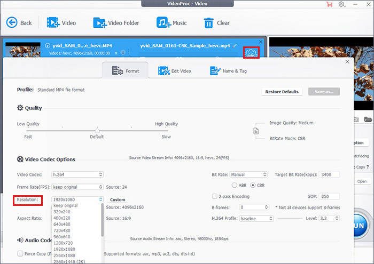Image resolution: width=374 pixels, height=264 pixels.
Task: Enable 2-pass Encoding checkbox
Action: [x=215, y=196]
